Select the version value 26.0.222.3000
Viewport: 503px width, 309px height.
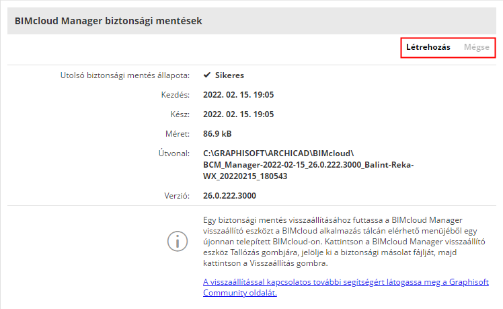229,196
